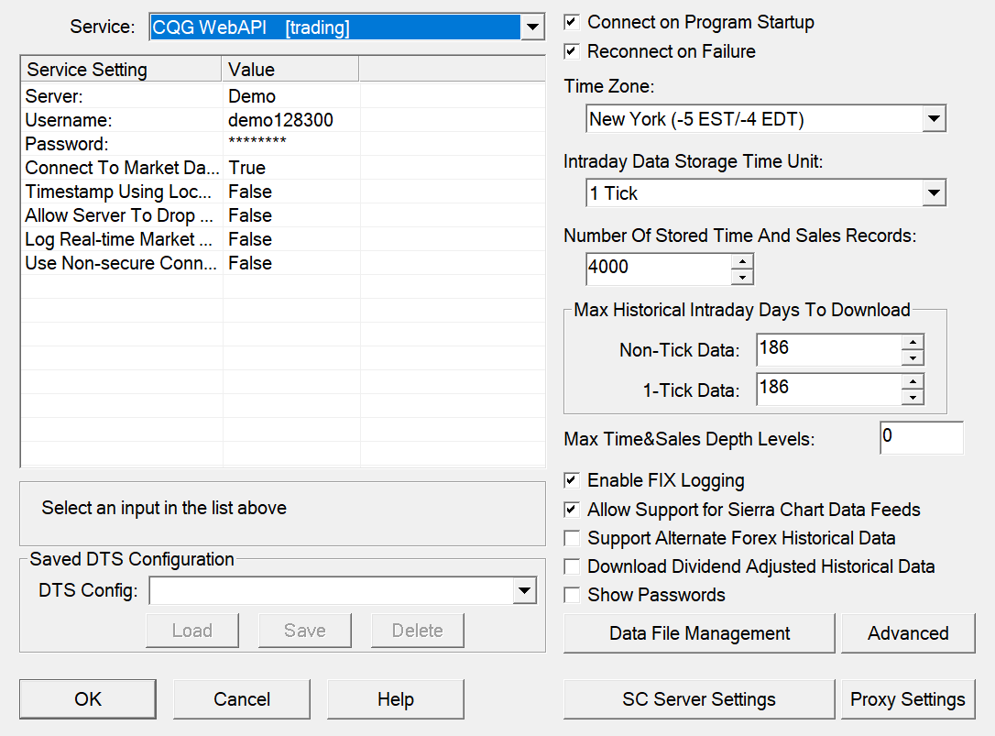The height and width of the screenshot is (736, 995).
Task: Open Intraday Data Storage Time Unit dropdown
Action: (x=934, y=193)
